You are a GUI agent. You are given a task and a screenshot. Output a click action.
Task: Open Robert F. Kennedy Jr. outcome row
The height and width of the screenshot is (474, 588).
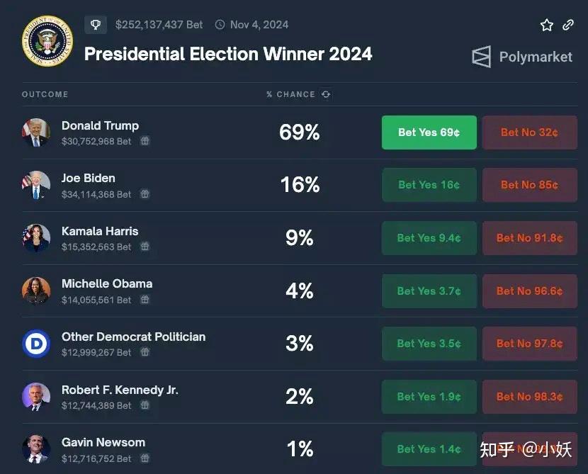300,397
